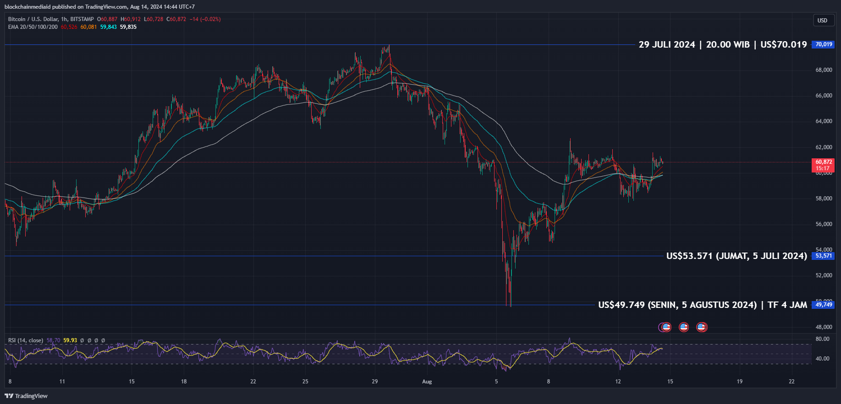Click the Aug label on the time axis
The image size is (841, 404).
427,382
